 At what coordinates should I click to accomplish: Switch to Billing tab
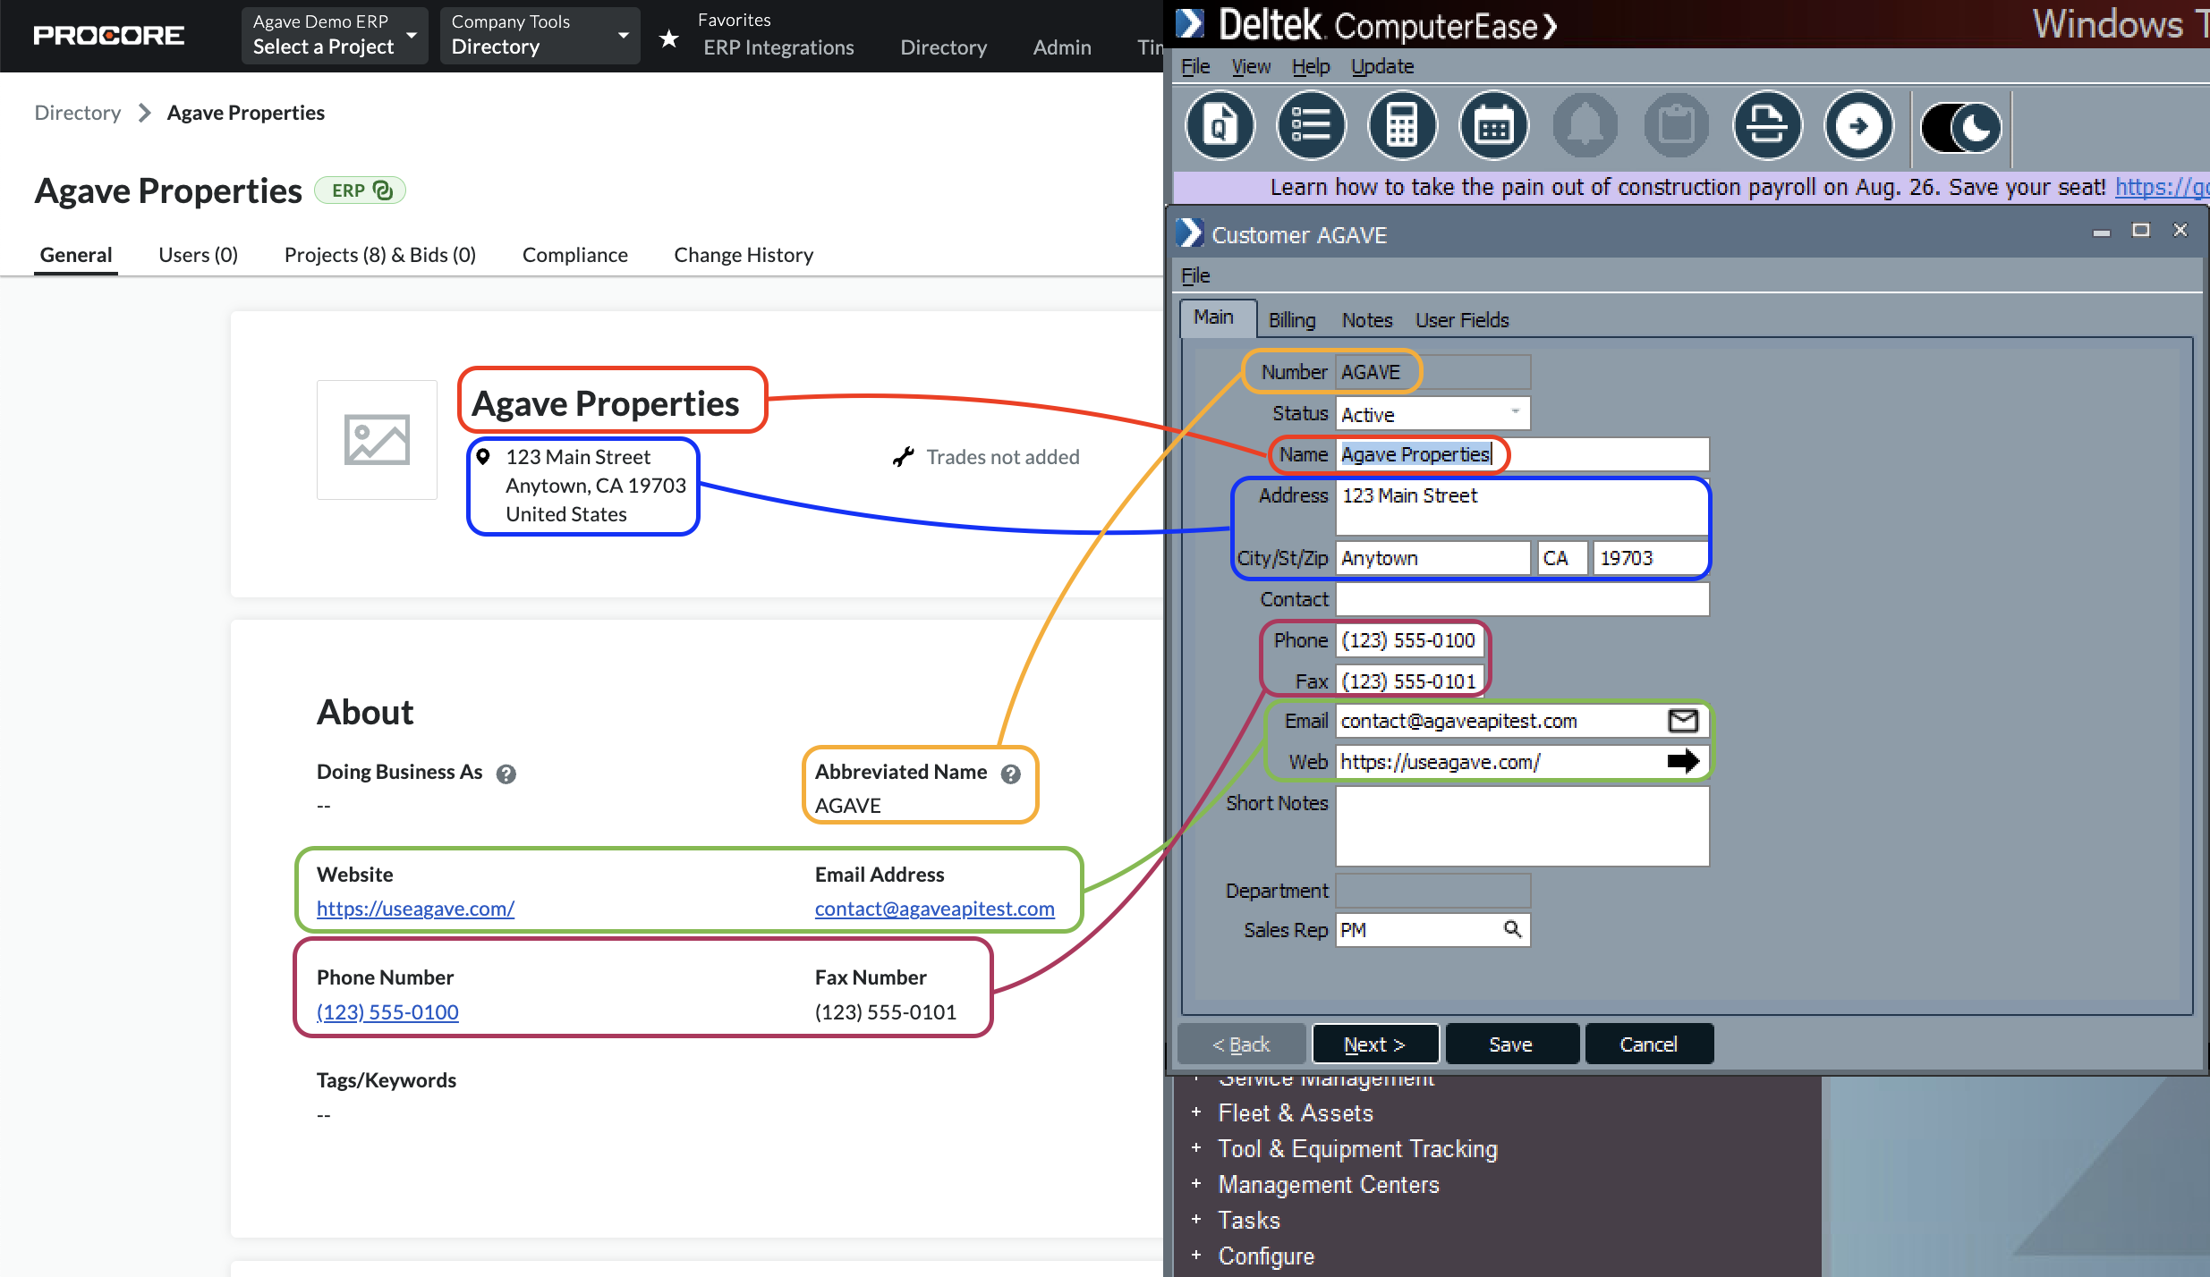[x=1292, y=320]
